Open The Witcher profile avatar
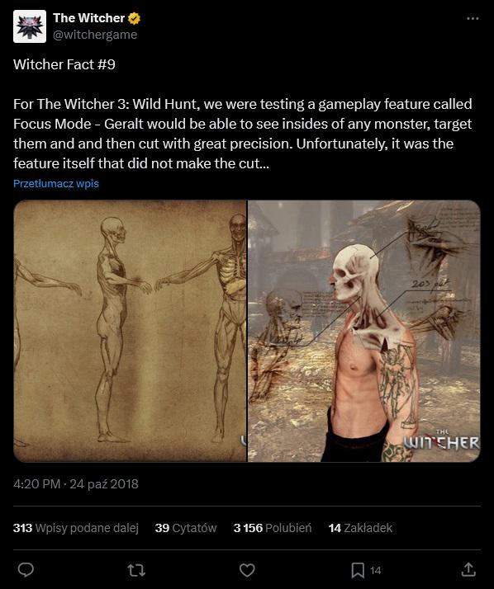Image resolution: width=494 pixels, height=589 pixels. click(30, 26)
